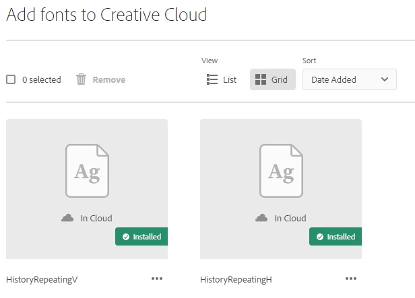Click the trash can Remove icon
The width and height of the screenshot is (415, 298).
click(x=82, y=79)
